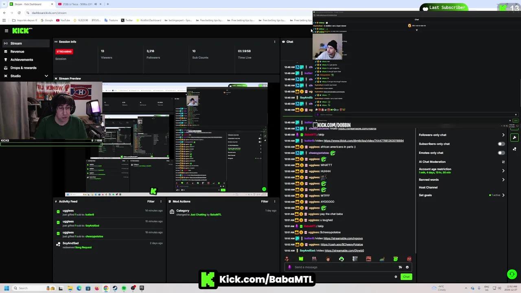Expand Followers-only chat options
This screenshot has width=521, height=293.
click(503, 135)
